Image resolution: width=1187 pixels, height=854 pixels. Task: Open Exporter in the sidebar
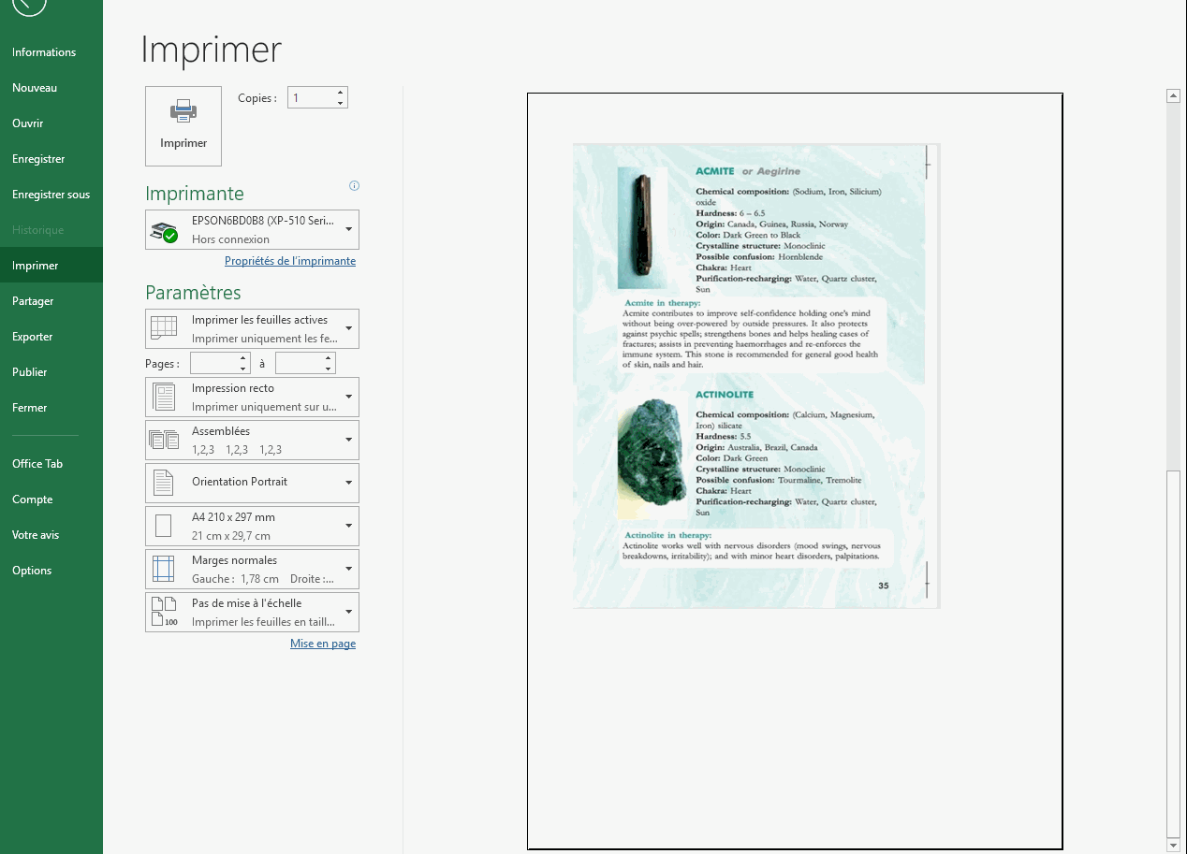point(51,337)
